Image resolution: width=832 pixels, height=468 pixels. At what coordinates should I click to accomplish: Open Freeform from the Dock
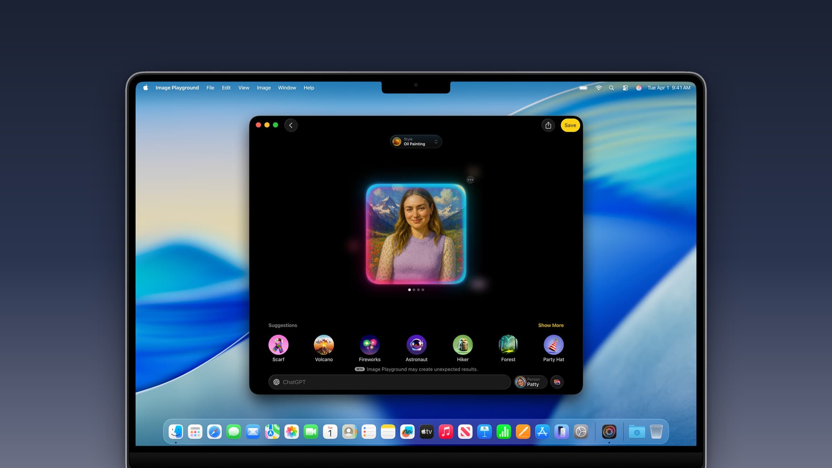point(407,432)
